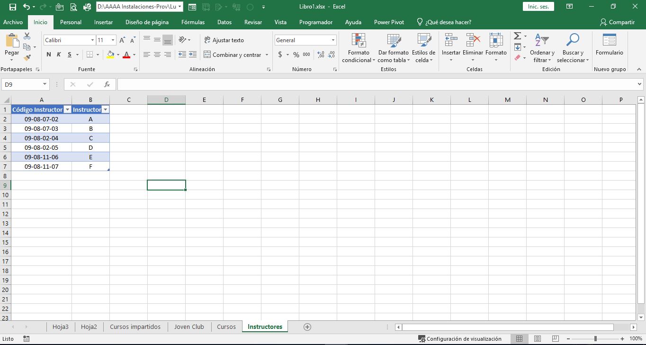Open the Calibri font name dropdown
Image resolution: width=646 pixels, height=345 pixels.
click(92, 40)
